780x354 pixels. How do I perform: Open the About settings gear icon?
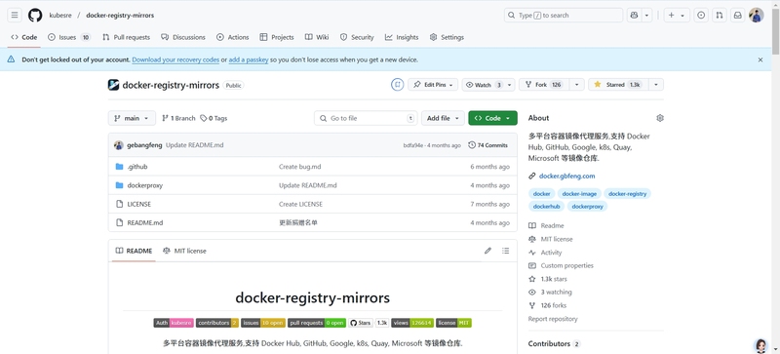(660, 118)
